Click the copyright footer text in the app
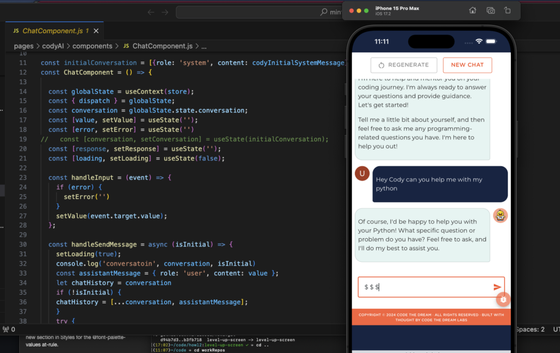 (431, 317)
